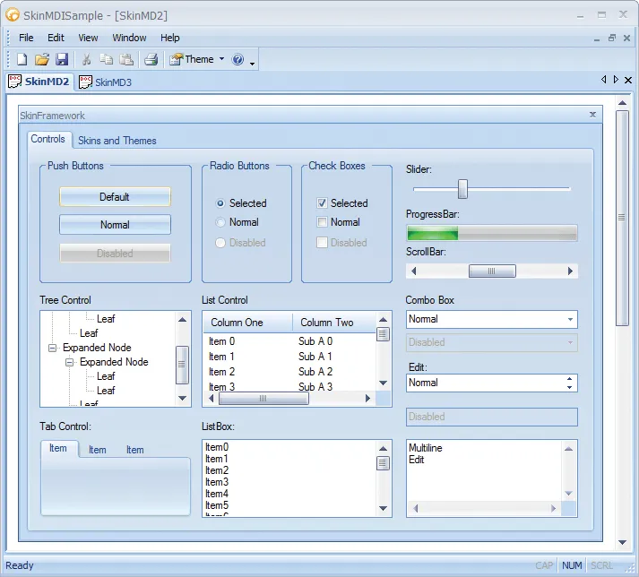Viewport: 639px width, 577px height.
Task: Click the Column Two list header
Action: (x=334, y=323)
